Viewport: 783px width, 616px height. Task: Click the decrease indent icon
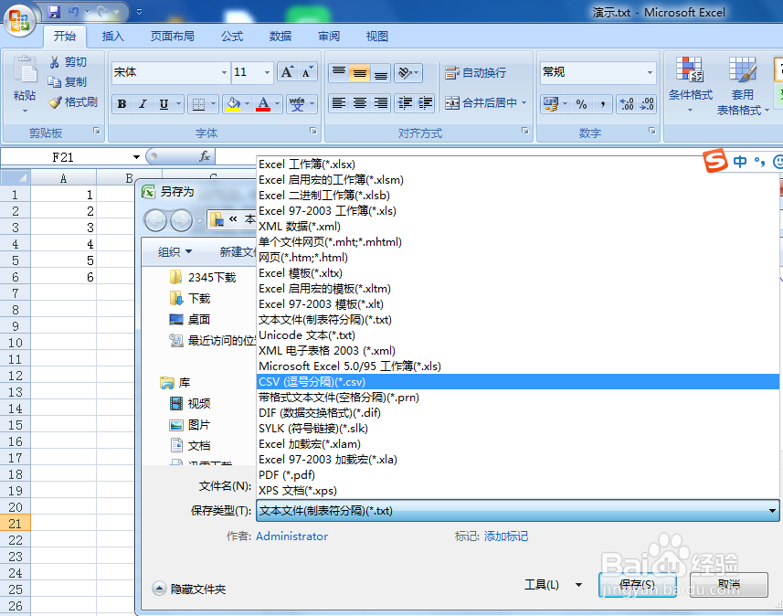click(x=405, y=103)
